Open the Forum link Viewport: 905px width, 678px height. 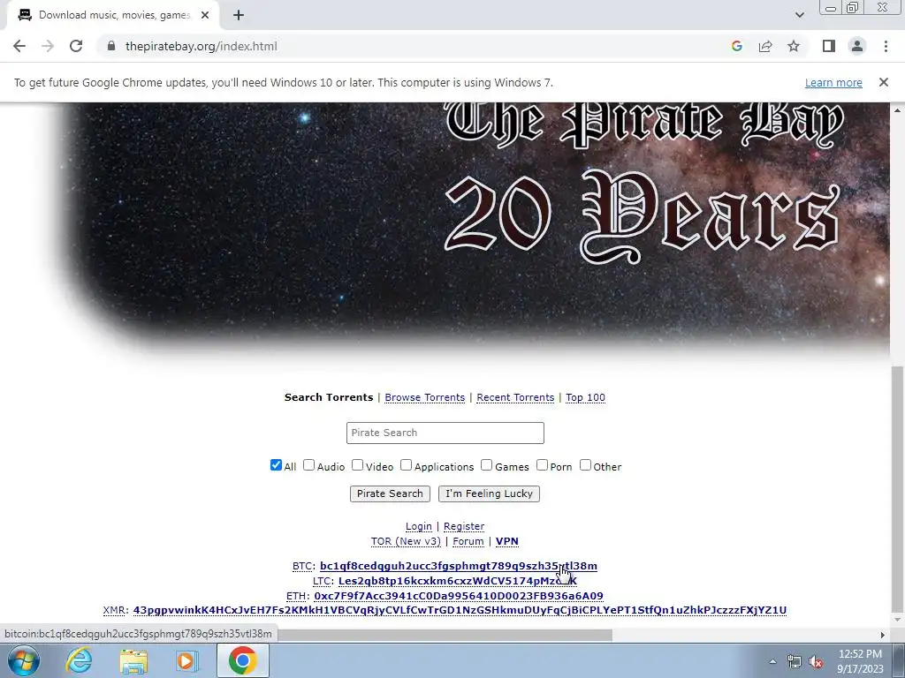(x=468, y=541)
